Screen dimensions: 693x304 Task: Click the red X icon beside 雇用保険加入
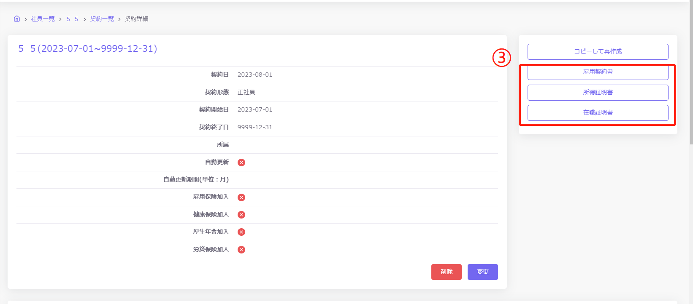241,197
